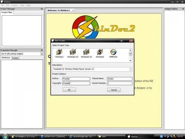Click the taskbar clock
185x139 pixels.
pyautogui.click(x=180, y=136)
